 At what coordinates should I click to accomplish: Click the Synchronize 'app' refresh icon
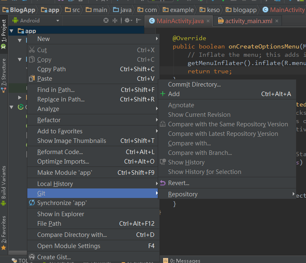(x=32, y=203)
